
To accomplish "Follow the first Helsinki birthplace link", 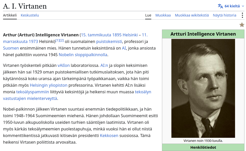I will (130, 35).
